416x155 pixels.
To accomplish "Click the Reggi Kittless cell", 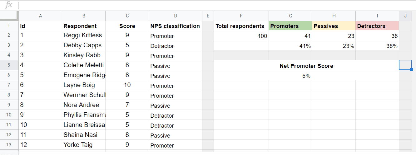I will [x=84, y=35].
